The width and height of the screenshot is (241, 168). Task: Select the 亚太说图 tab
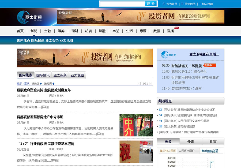[77, 75]
